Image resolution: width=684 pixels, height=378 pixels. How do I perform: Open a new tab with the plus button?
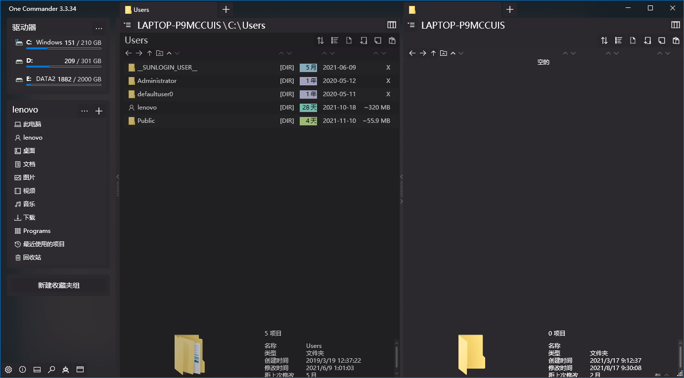[x=226, y=9]
